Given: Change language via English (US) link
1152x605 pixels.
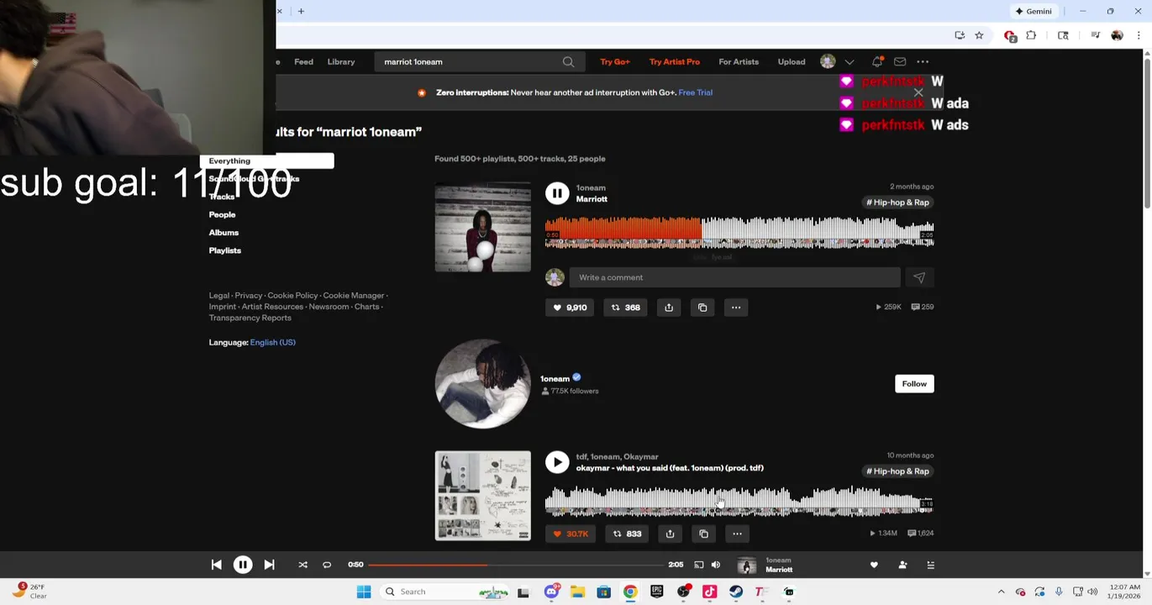Looking at the screenshot, I should (272, 342).
